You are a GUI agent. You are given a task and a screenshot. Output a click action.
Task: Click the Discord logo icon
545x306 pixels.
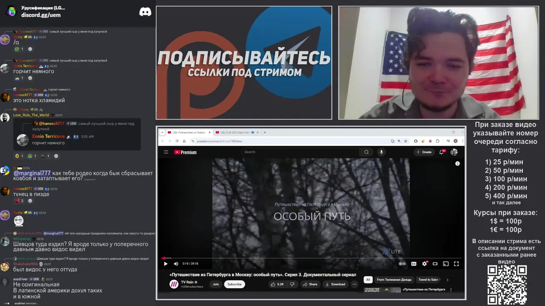pyautogui.click(x=145, y=12)
